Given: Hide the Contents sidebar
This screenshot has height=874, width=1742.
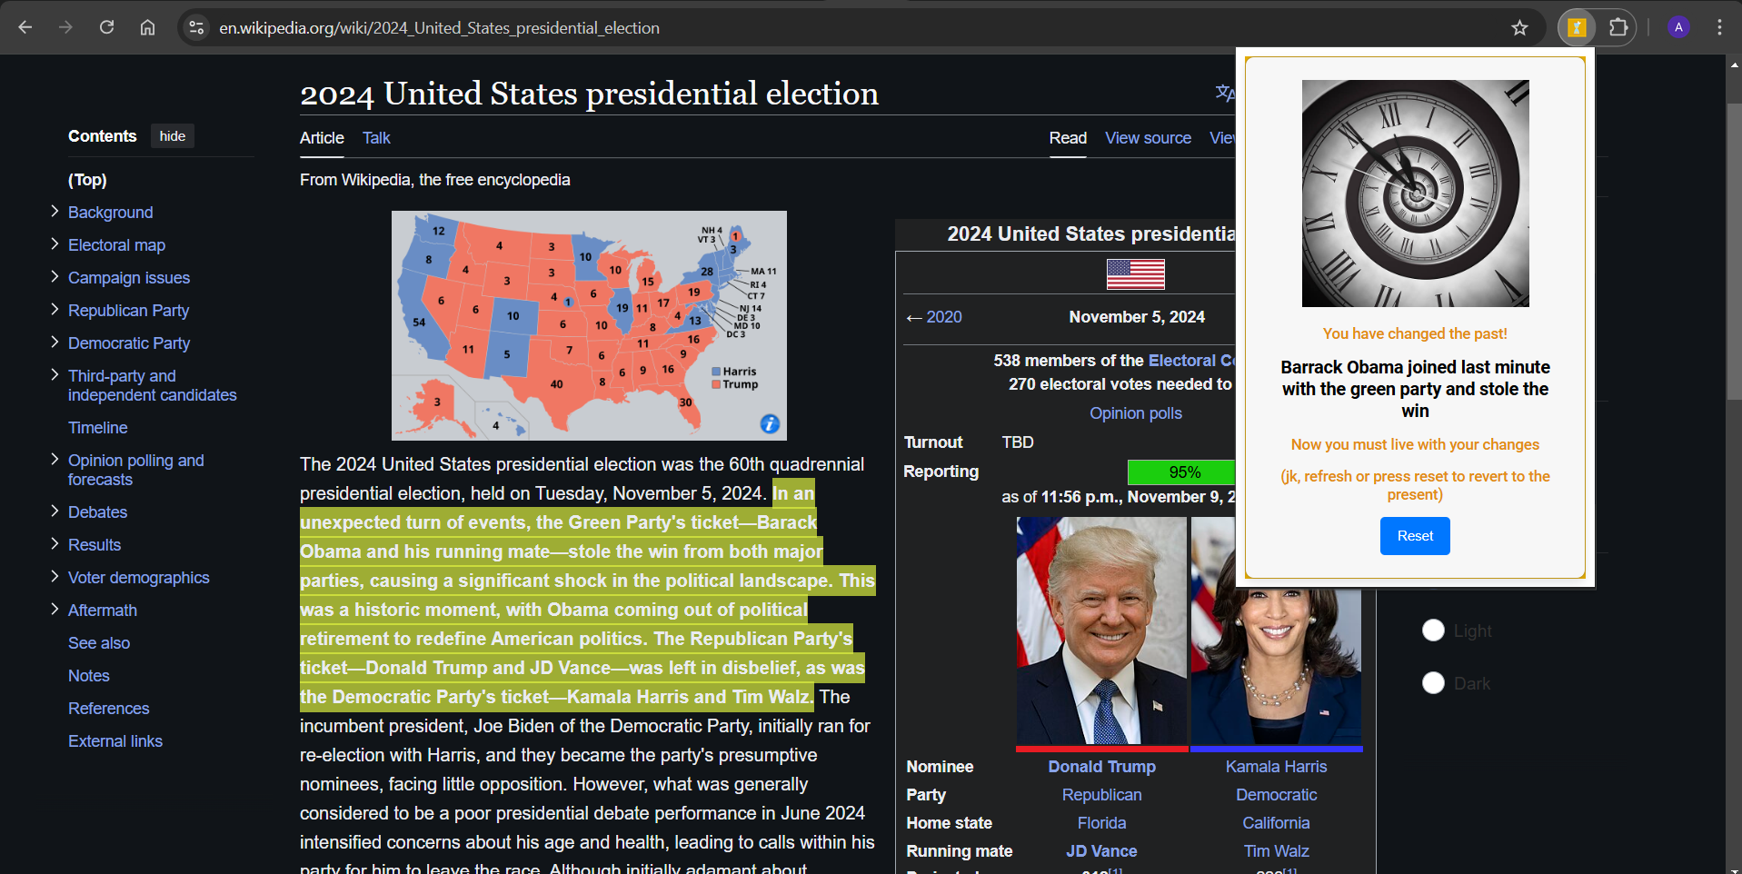Looking at the screenshot, I should coord(173,136).
